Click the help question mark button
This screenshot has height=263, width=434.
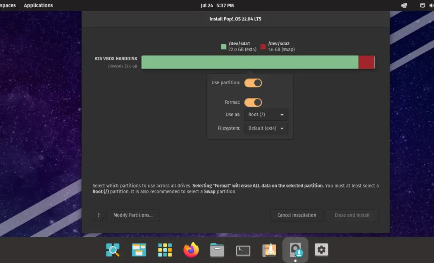click(98, 215)
